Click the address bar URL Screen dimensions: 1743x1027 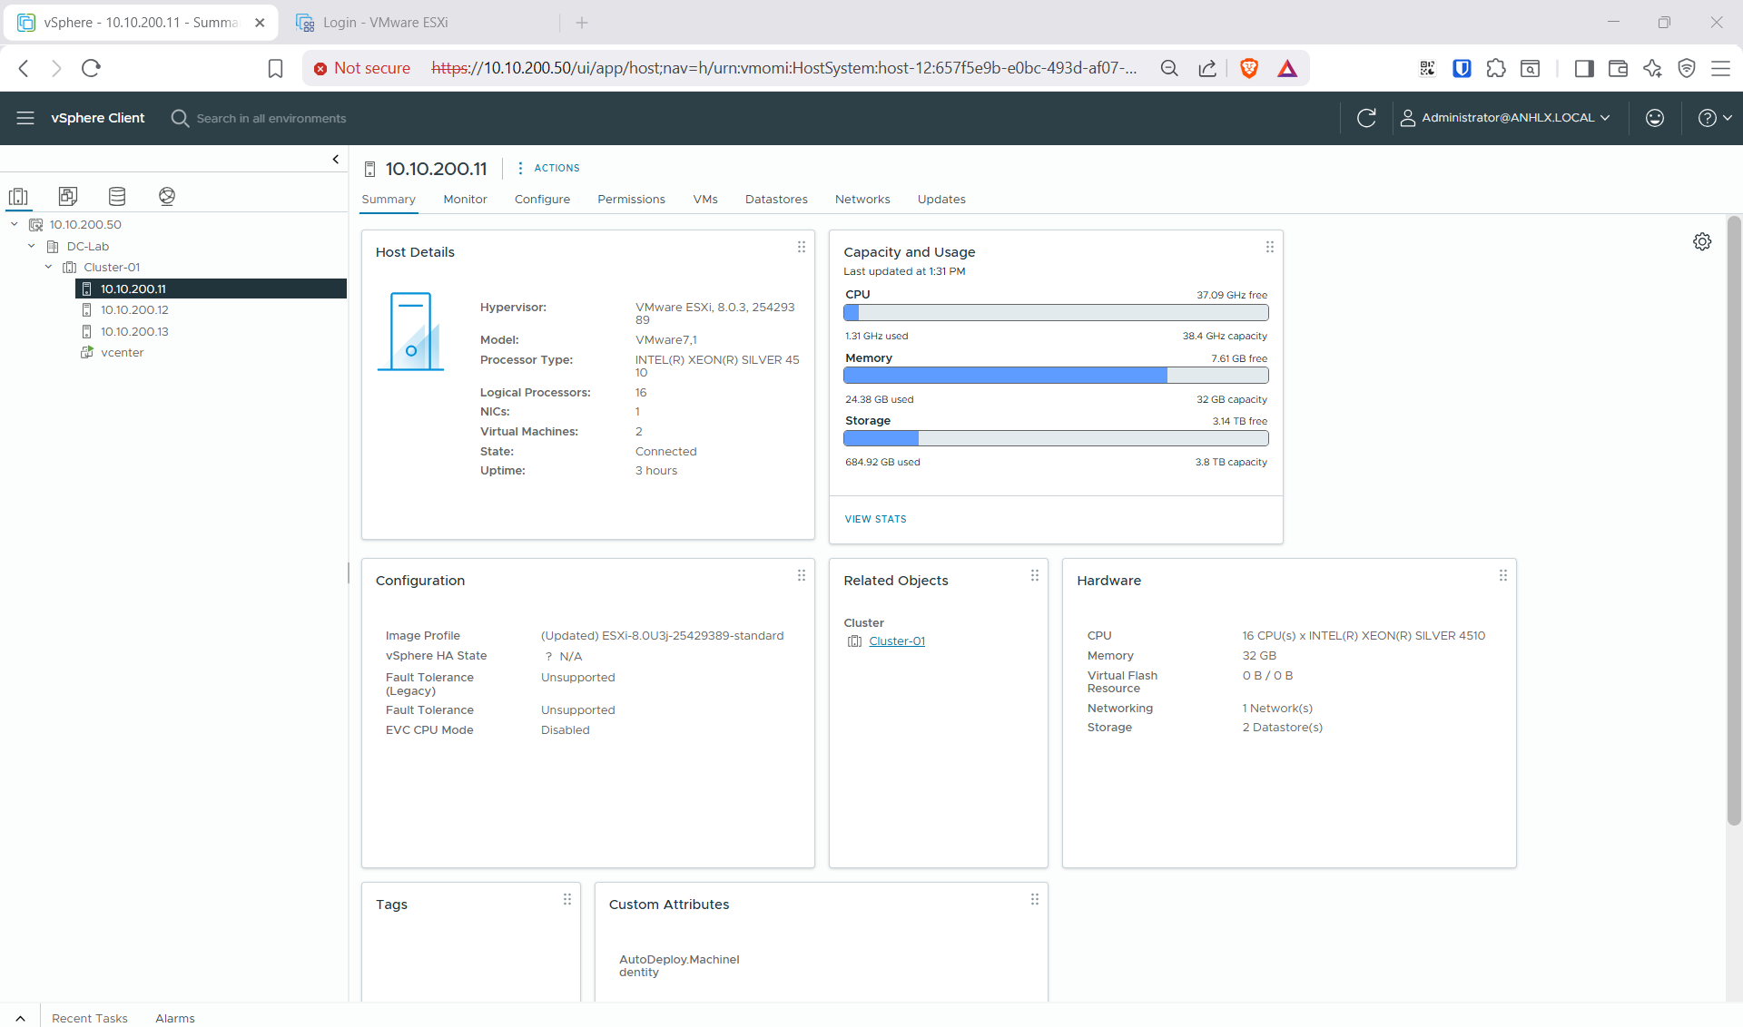[783, 68]
